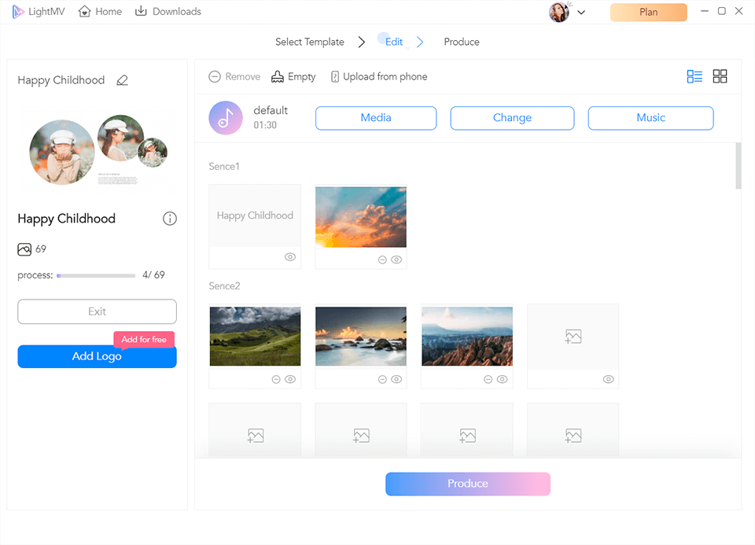755x545 pixels.
Task: Click the process progress bar
Action: 96,276
